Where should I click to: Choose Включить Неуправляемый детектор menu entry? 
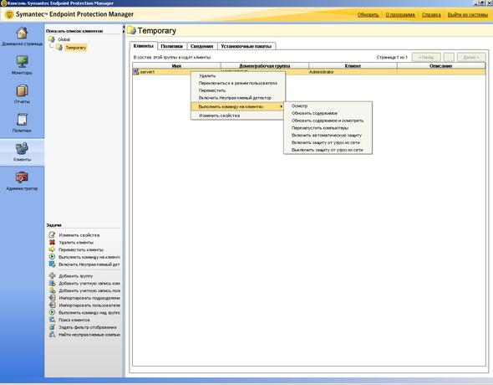[x=235, y=98]
